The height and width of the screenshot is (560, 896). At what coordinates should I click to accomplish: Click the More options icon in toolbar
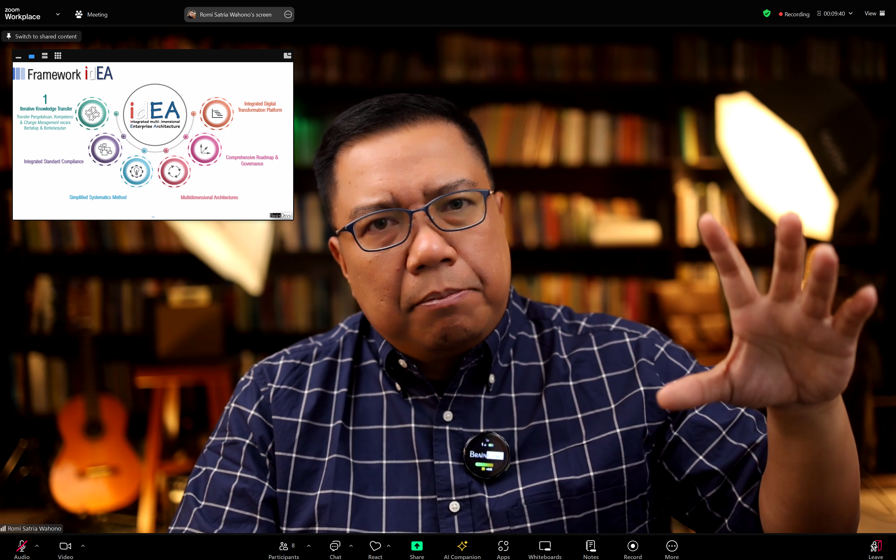[x=672, y=549]
